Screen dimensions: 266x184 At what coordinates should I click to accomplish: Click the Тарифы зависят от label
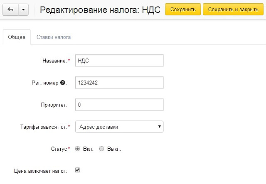click(44, 127)
